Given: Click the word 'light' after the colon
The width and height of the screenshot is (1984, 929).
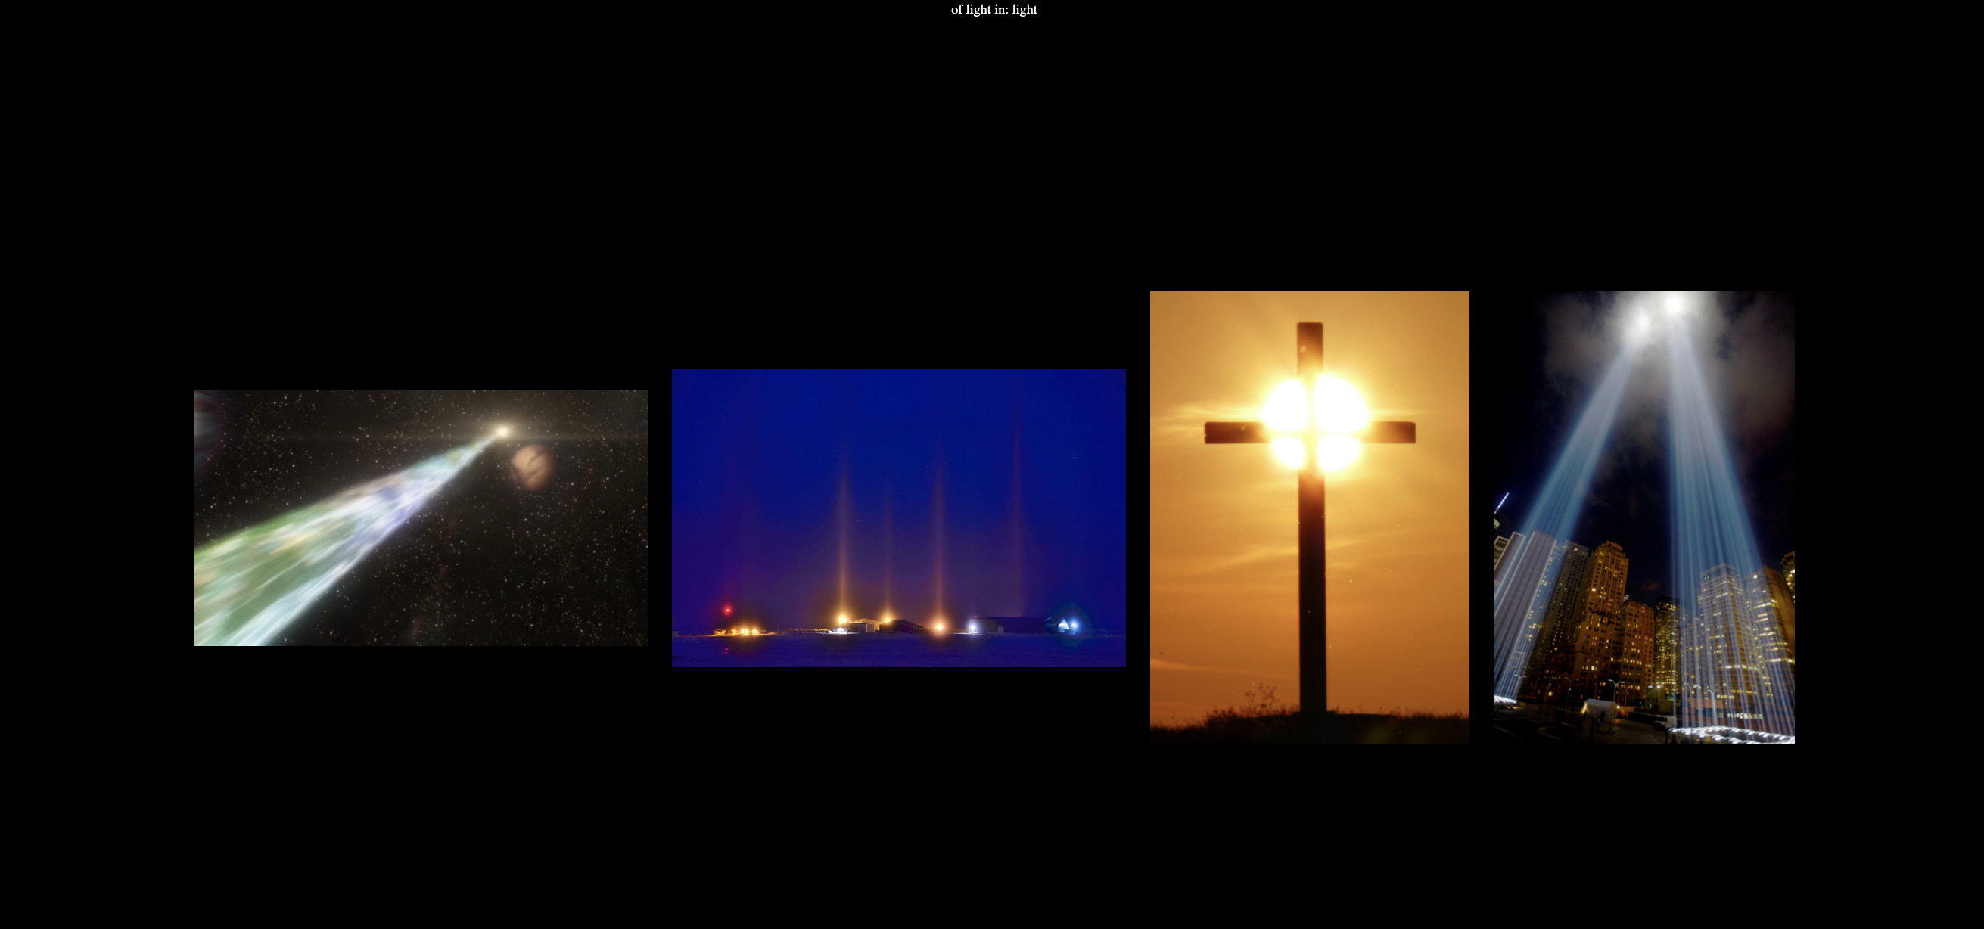Looking at the screenshot, I should (x=1025, y=10).
